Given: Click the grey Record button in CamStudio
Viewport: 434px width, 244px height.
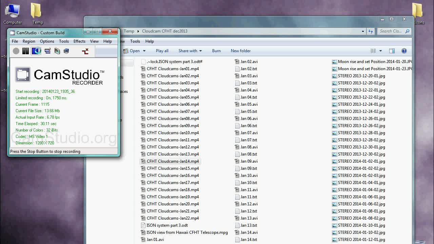Looking at the screenshot, I should [x=16, y=51].
